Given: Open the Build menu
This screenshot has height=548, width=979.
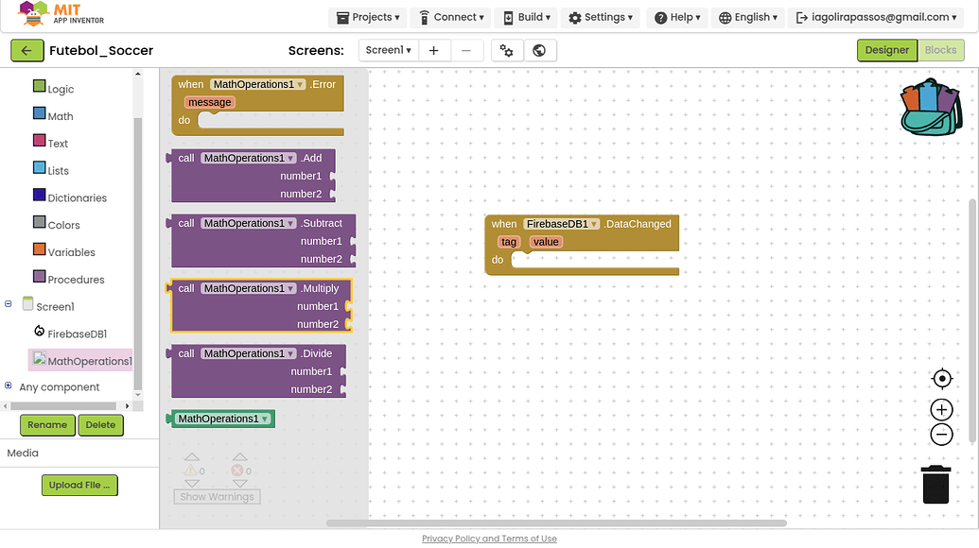Looking at the screenshot, I should pos(527,17).
